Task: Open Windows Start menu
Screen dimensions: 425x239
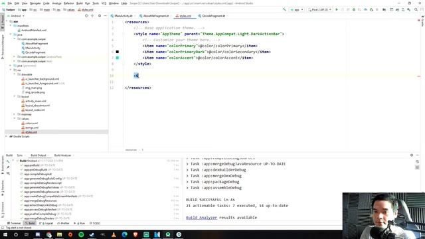Action: point(5,234)
